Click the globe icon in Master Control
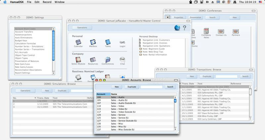Screen dimensions: 265x140 tap(177, 28)
